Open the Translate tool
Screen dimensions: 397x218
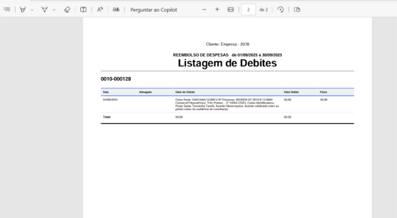pyautogui.click(x=116, y=9)
